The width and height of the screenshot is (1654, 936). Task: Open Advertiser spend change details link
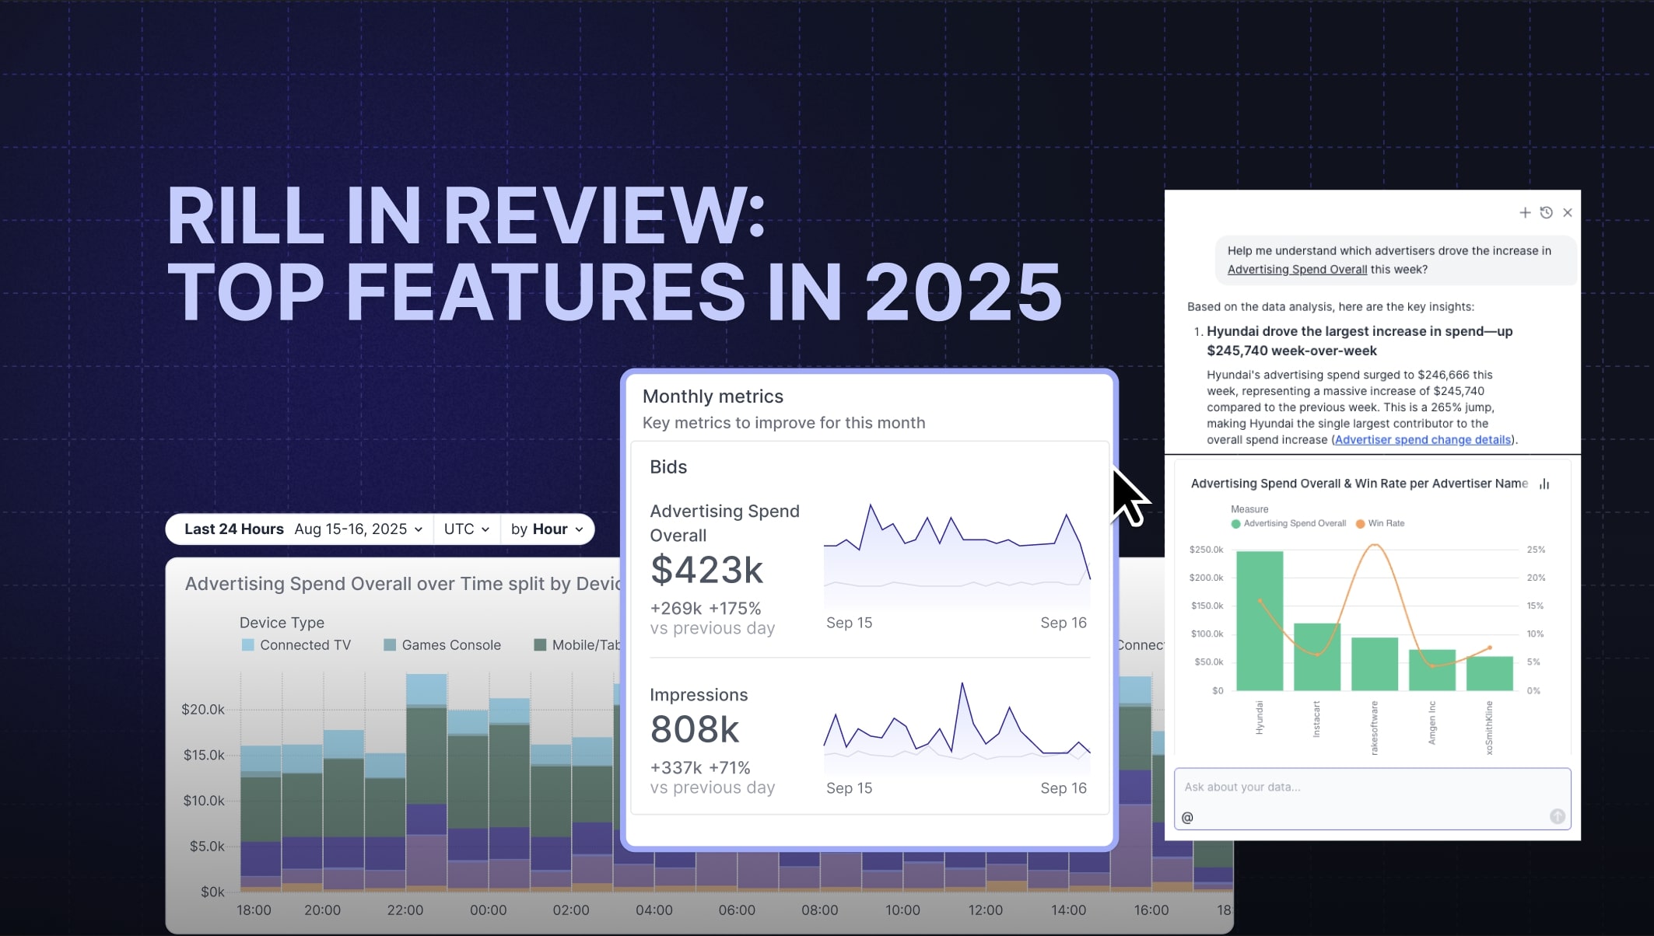pyautogui.click(x=1422, y=440)
